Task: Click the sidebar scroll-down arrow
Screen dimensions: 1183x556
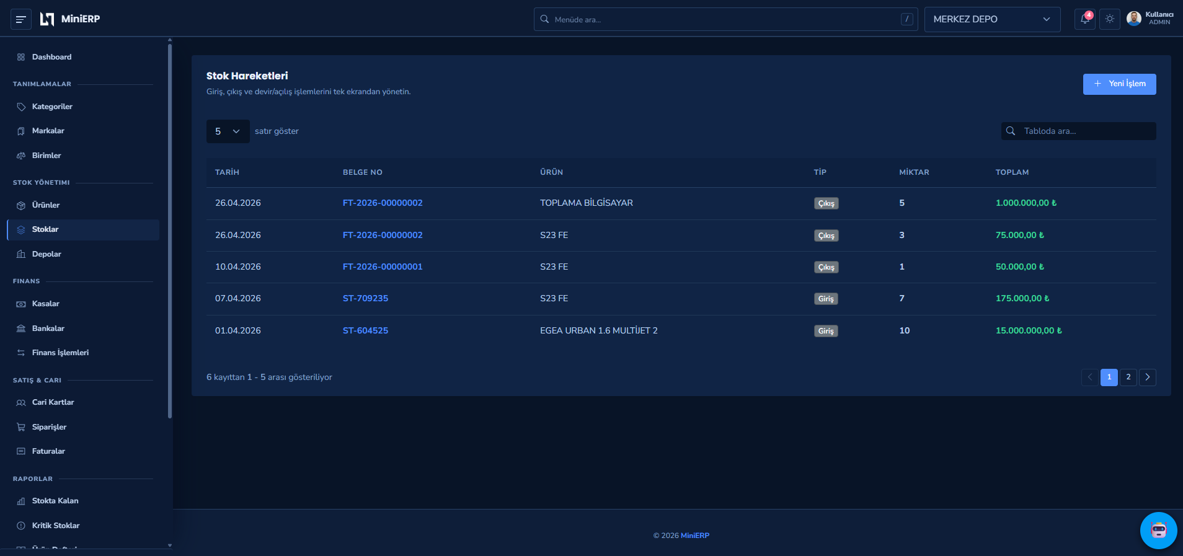Action: [170, 545]
